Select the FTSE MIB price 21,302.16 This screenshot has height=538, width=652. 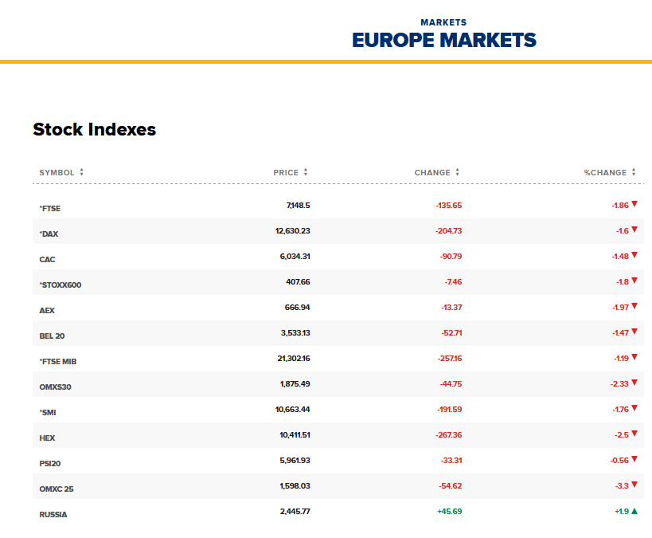click(294, 358)
